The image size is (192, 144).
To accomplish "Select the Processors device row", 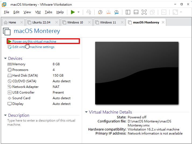I will click(44, 70).
